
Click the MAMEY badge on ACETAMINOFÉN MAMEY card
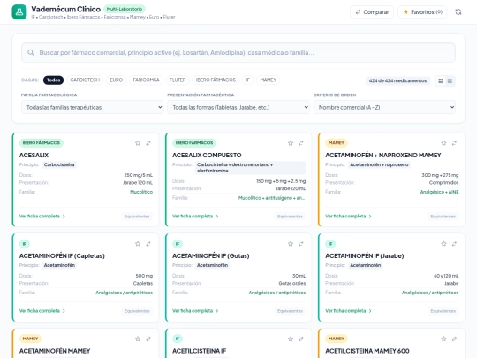point(30,339)
